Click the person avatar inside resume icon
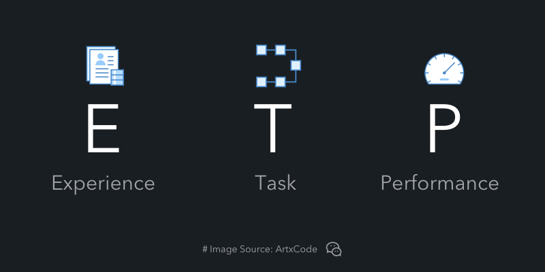Viewport: 545px width, 272px height. pos(100,59)
